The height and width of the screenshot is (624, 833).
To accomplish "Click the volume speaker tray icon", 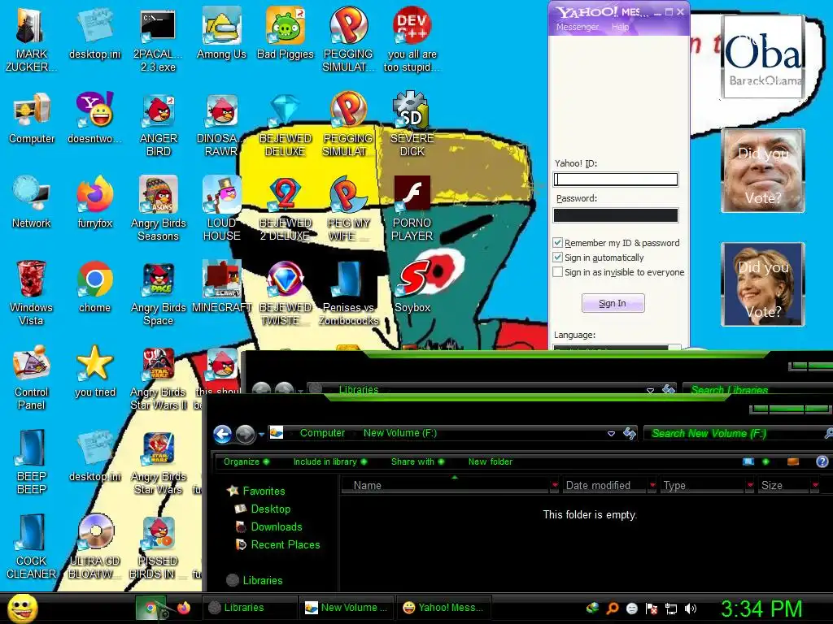I will tap(691, 609).
